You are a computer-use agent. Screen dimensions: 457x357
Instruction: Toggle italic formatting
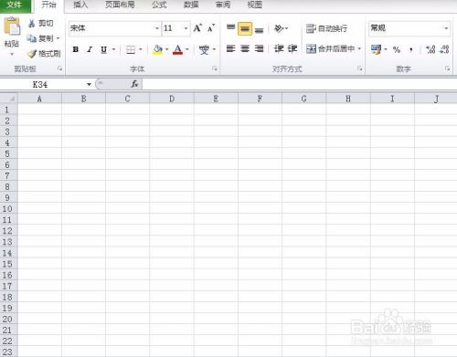pos(90,49)
